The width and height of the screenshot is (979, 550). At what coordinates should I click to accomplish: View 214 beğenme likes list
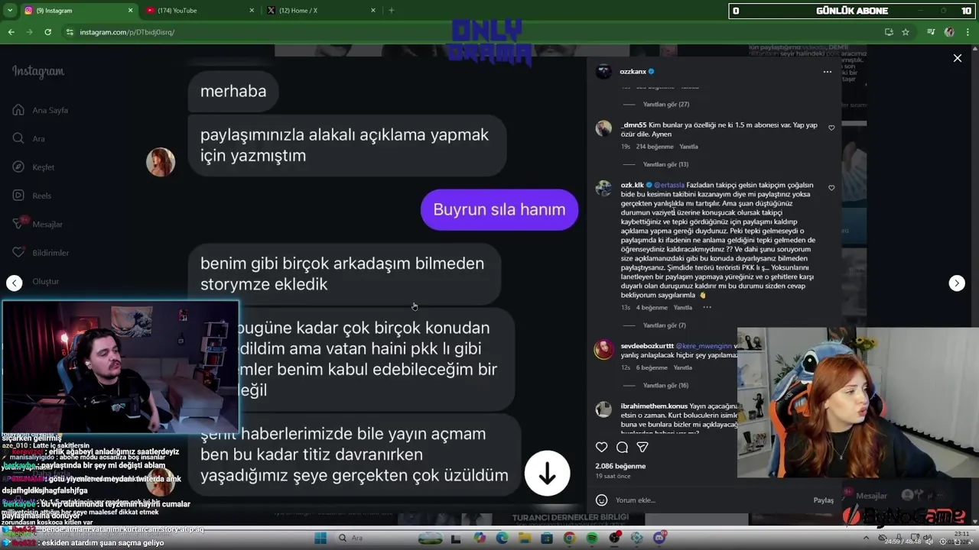(655, 147)
